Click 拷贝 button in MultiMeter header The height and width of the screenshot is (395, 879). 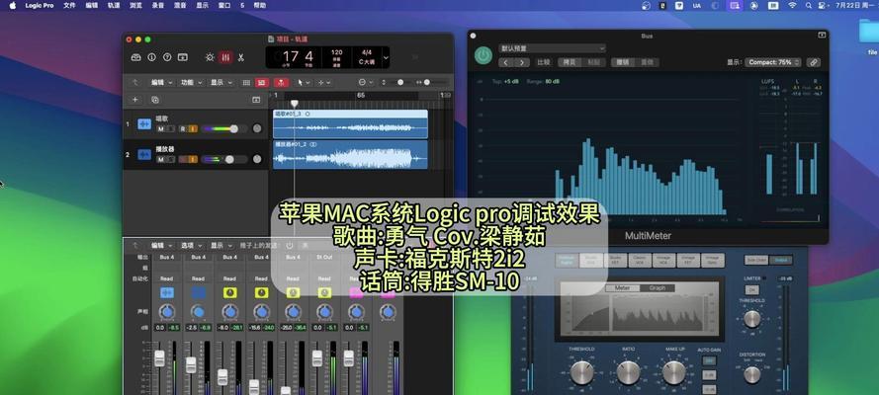[569, 62]
